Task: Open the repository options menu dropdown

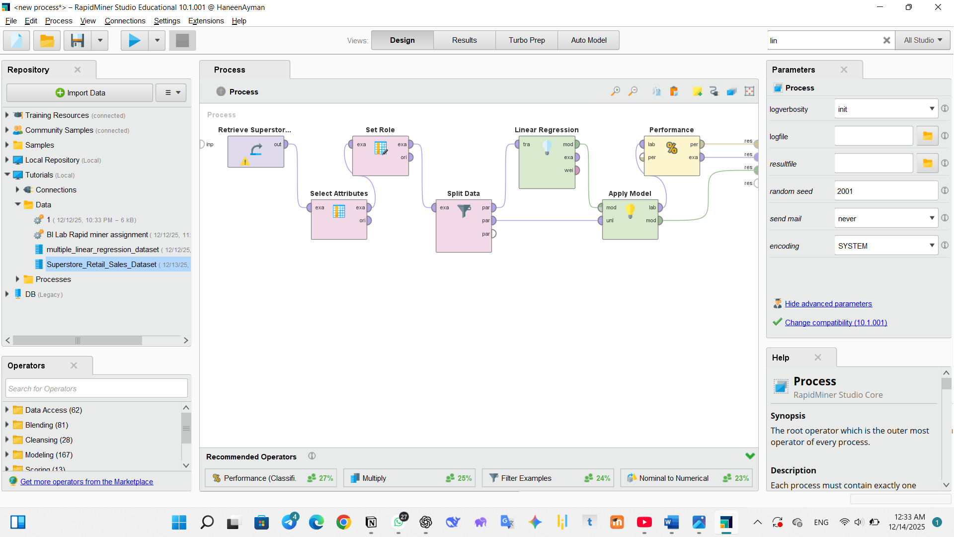Action: point(171,93)
